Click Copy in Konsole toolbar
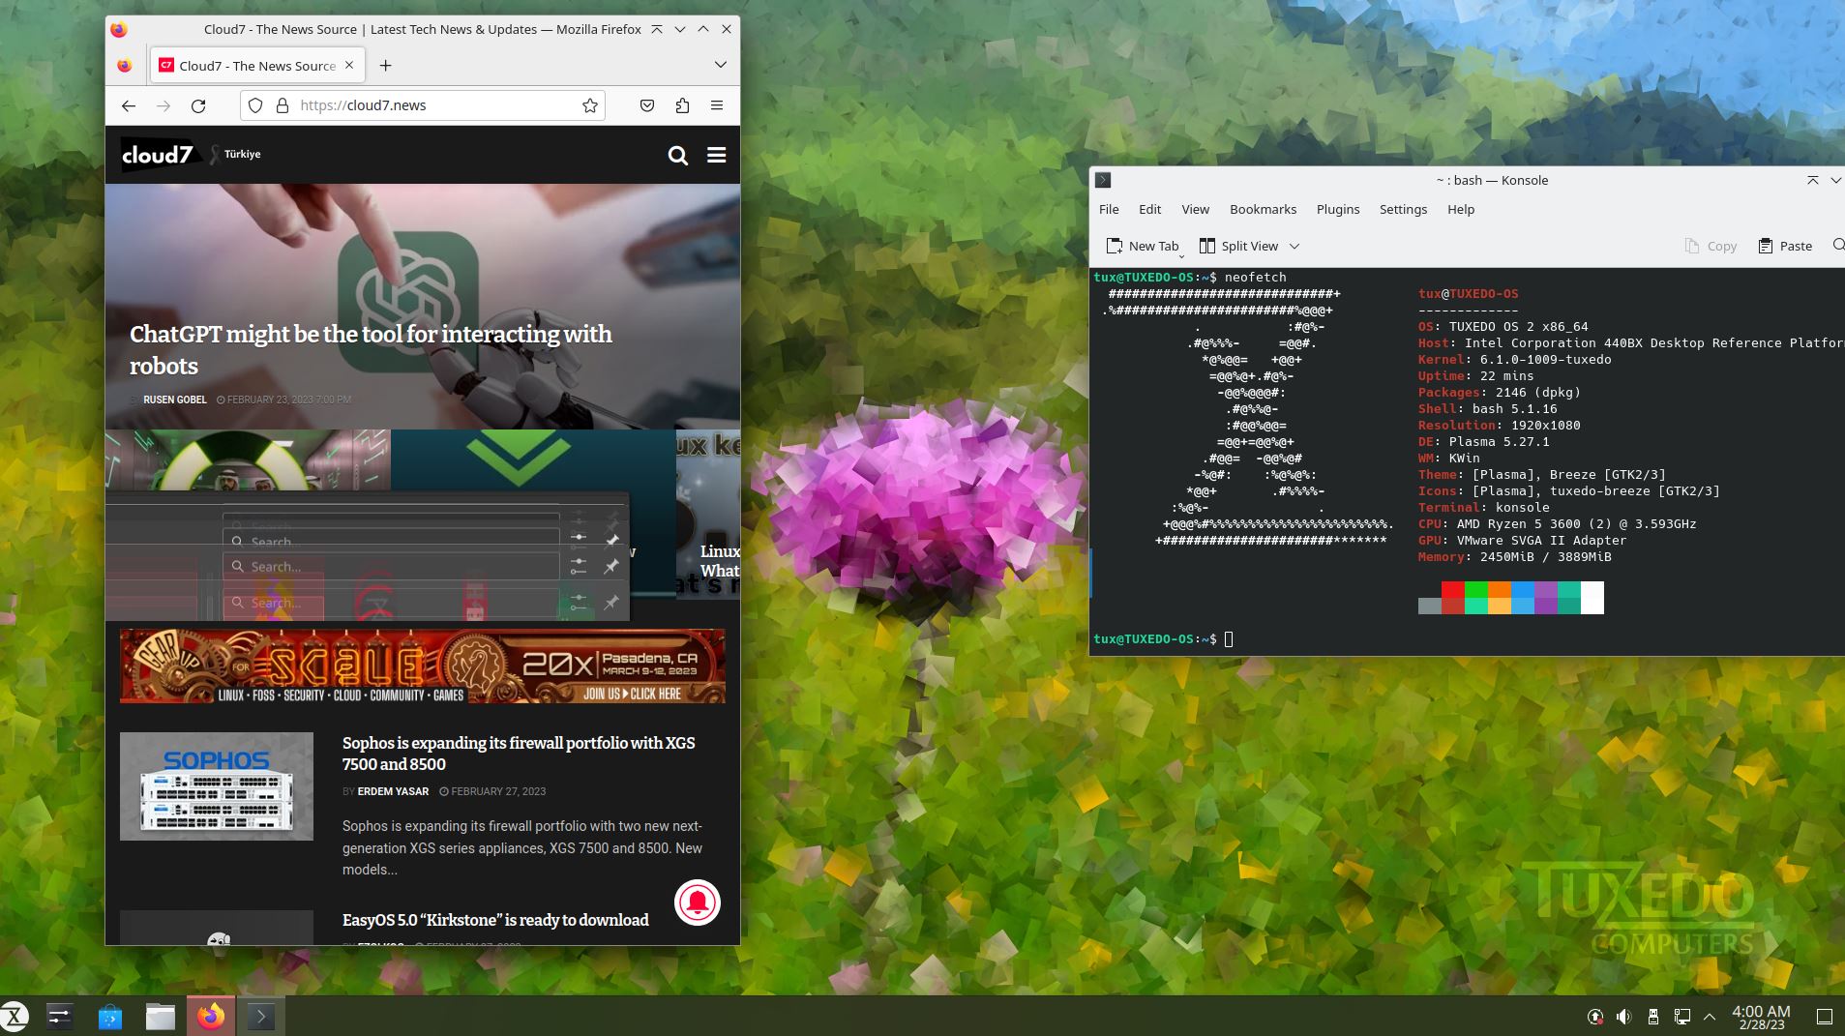The height and width of the screenshot is (1036, 1845). tap(1711, 246)
